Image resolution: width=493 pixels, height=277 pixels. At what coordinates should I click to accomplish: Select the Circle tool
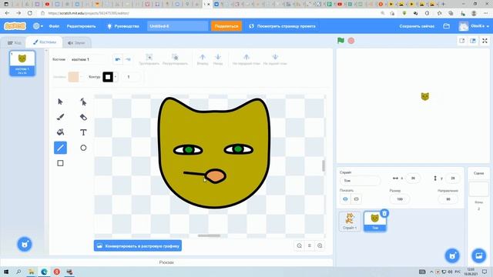click(x=83, y=148)
